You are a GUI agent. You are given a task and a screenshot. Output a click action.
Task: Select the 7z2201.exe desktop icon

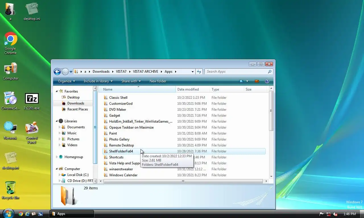tap(32, 101)
